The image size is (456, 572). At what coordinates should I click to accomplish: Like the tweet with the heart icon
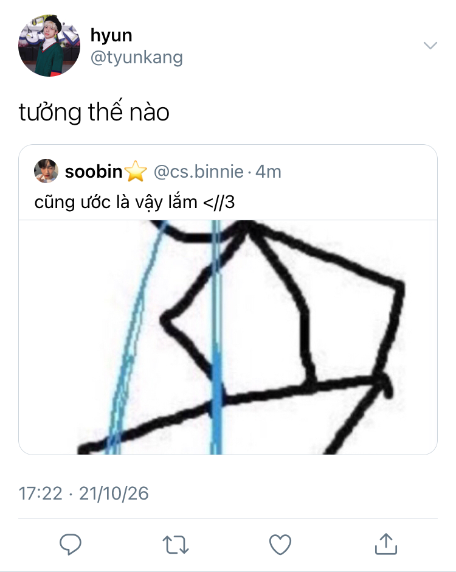(x=280, y=544)
